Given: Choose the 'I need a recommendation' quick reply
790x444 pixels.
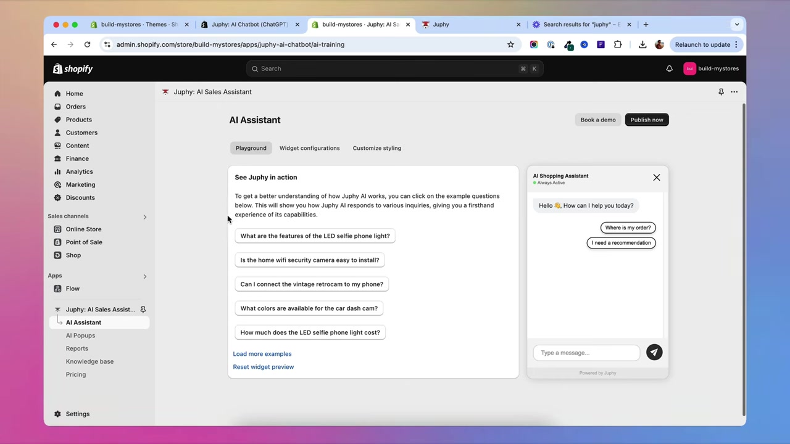Looking at the screenshot, I should [x=621, y=243].
